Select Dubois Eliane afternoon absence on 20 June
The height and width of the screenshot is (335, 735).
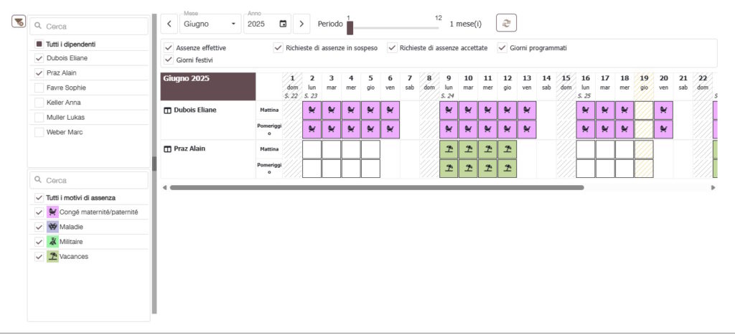coord(663,130)
